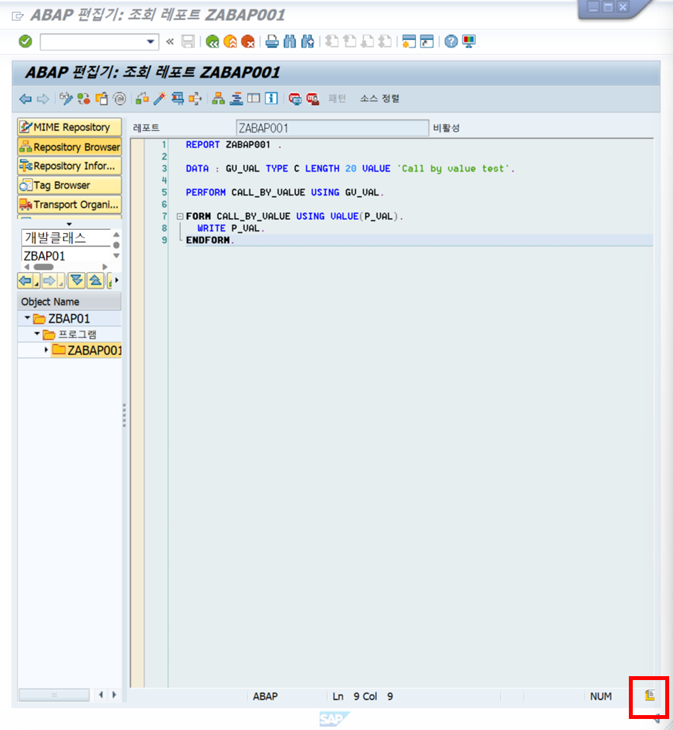Click the red Cancel icon
The width and height of the screenshot is (673, 730).
click(248, 42)
